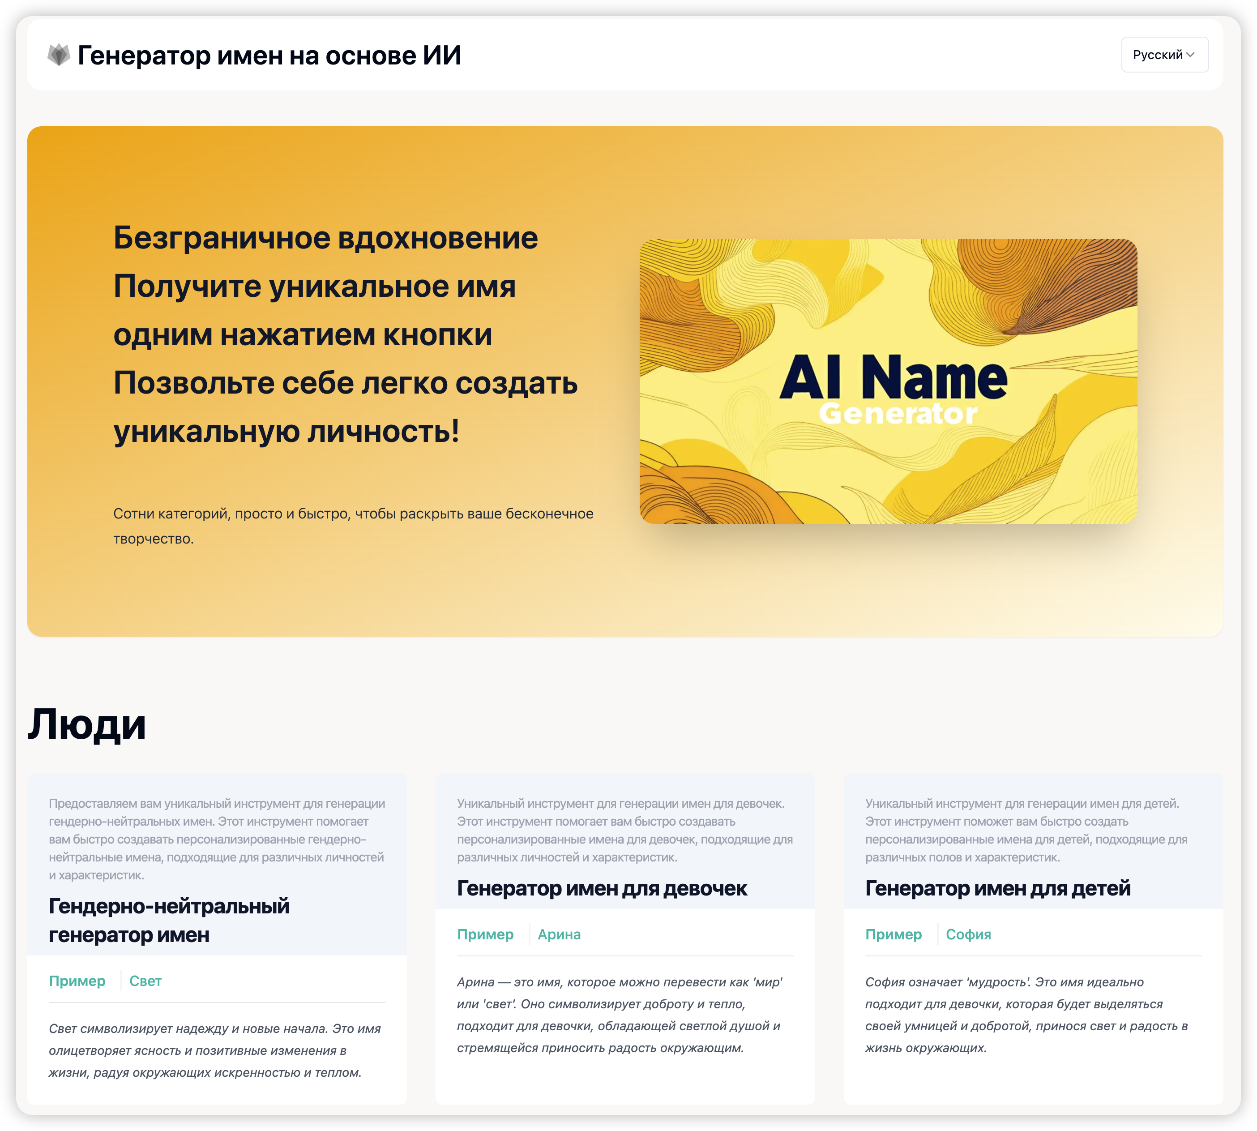Click the example name София
This screenshot has height=1131, width=1257.
point(968,934)
